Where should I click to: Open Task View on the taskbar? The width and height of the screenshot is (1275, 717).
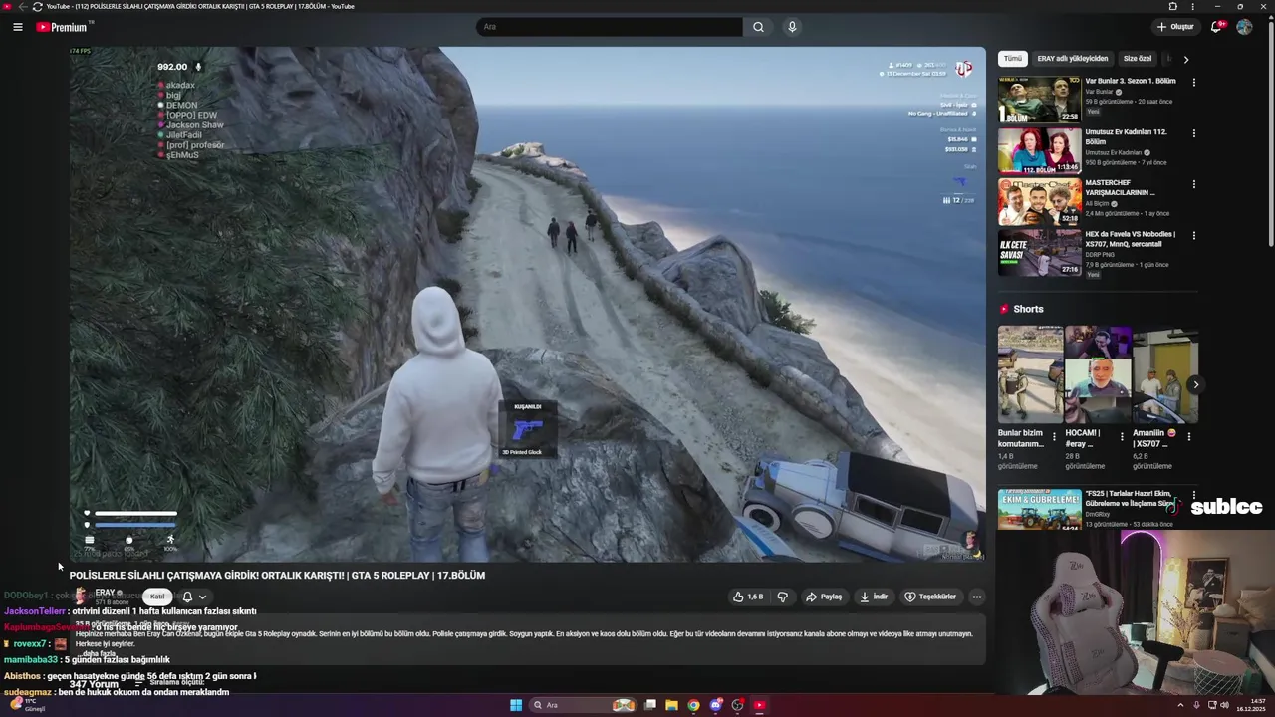[650, 705]
